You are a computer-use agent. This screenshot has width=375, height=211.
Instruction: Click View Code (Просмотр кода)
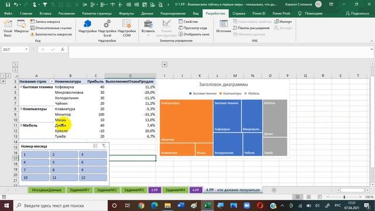coord(193,28)
